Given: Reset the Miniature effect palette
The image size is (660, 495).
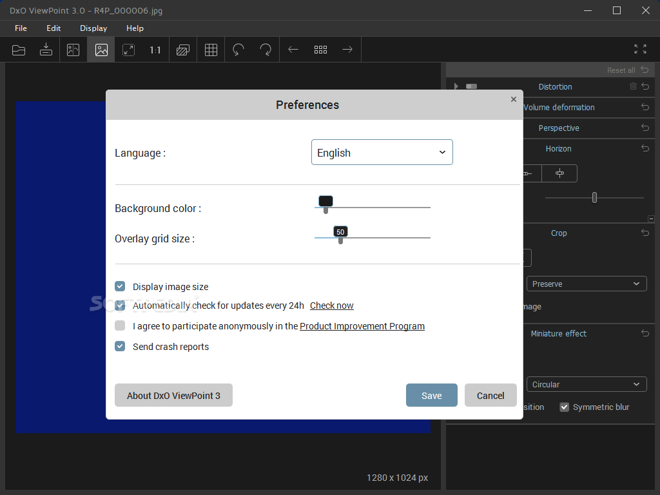Looking at the screenshot, I should pos(645,333).
